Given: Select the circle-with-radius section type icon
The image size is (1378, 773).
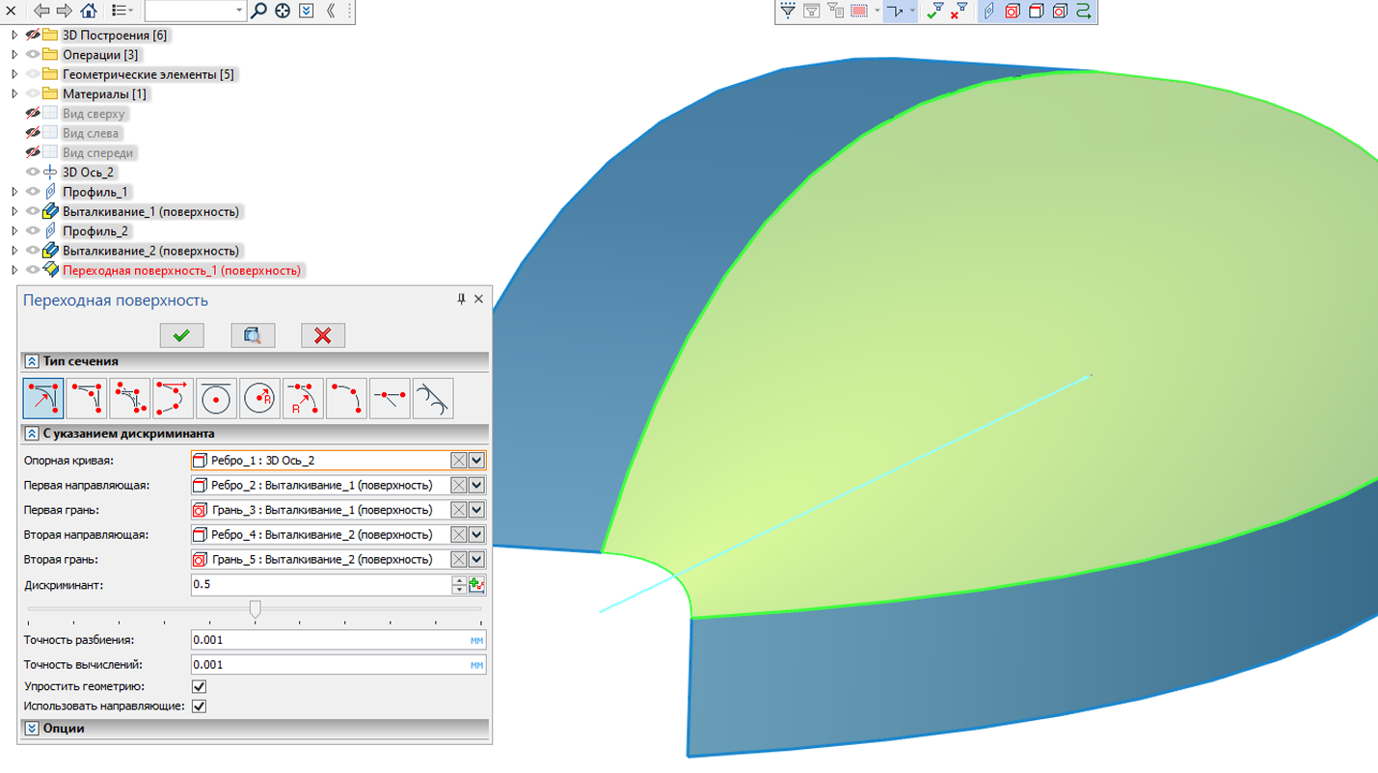Looking at the screenshot, I should click(260, 398).
